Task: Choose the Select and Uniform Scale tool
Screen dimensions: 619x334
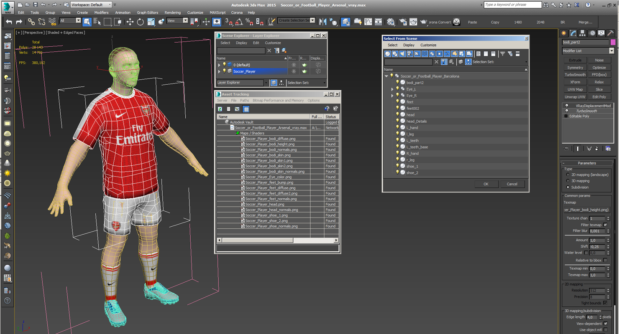Action: point(151,22)
